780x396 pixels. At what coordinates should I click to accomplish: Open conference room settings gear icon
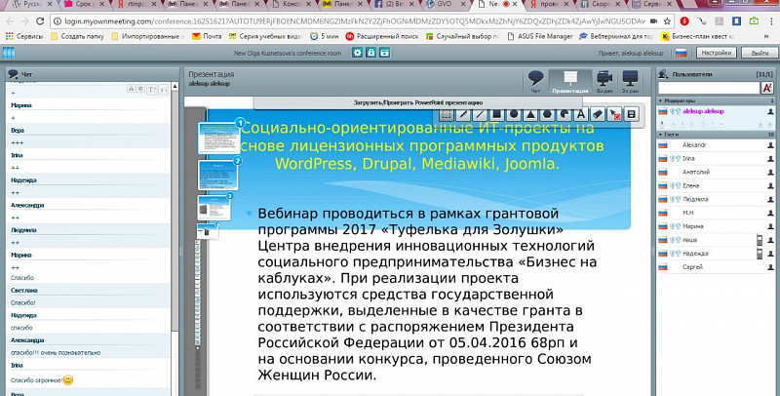[x=357, y=53]
